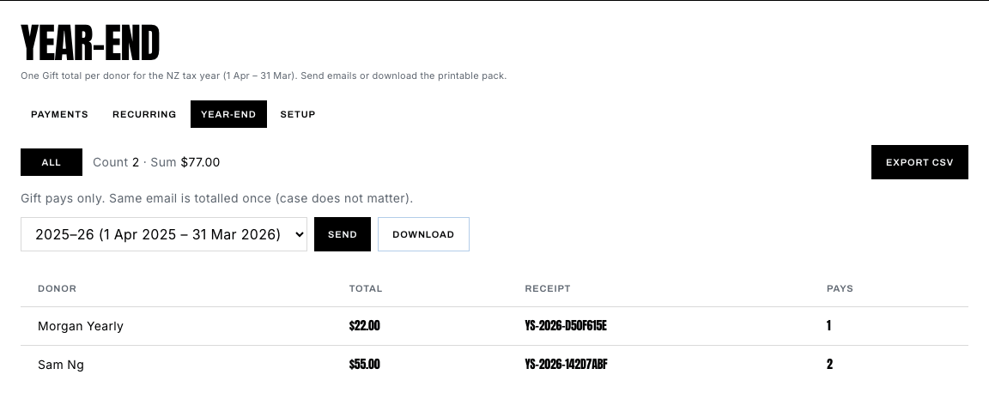989x405 pixels.
Task: Click the 'Gift pays only' note
Action: [217, 198]
